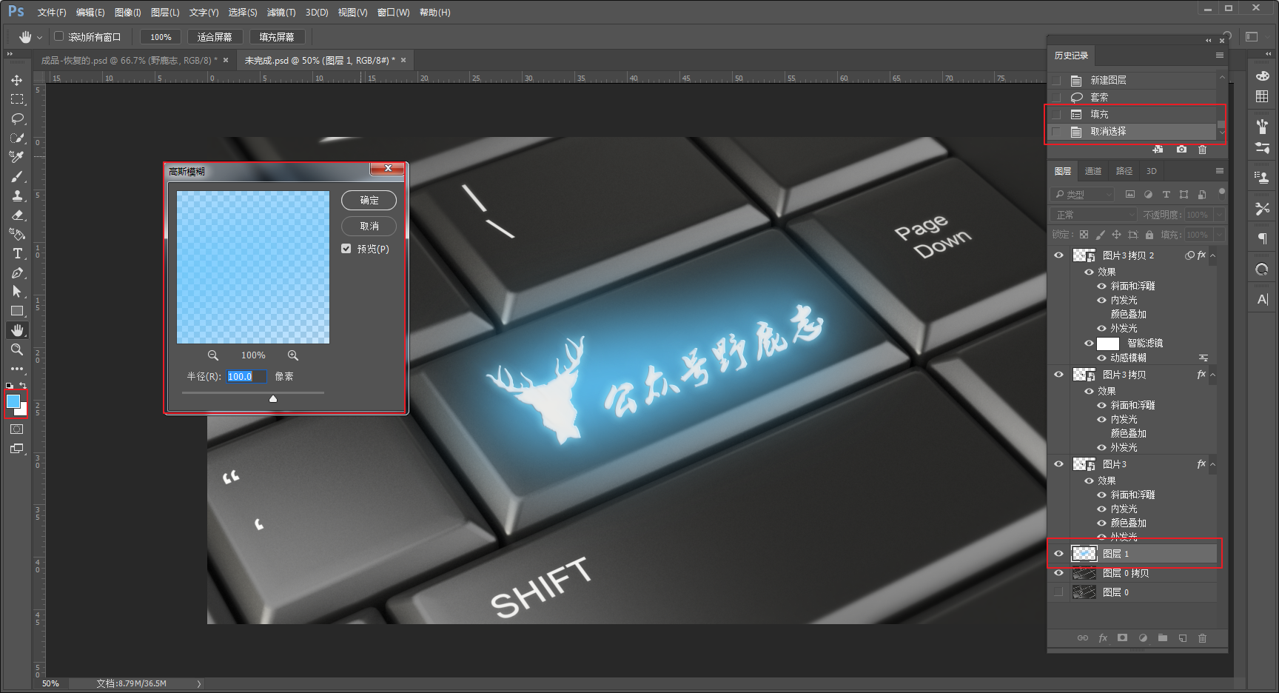This screenshot has width=1279, height=693.
Task: Open Hand tool preset dropdown
Action: click(x=40, y=37)
